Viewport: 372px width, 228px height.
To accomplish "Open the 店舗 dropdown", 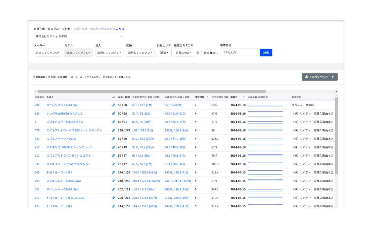I will 140,52.
